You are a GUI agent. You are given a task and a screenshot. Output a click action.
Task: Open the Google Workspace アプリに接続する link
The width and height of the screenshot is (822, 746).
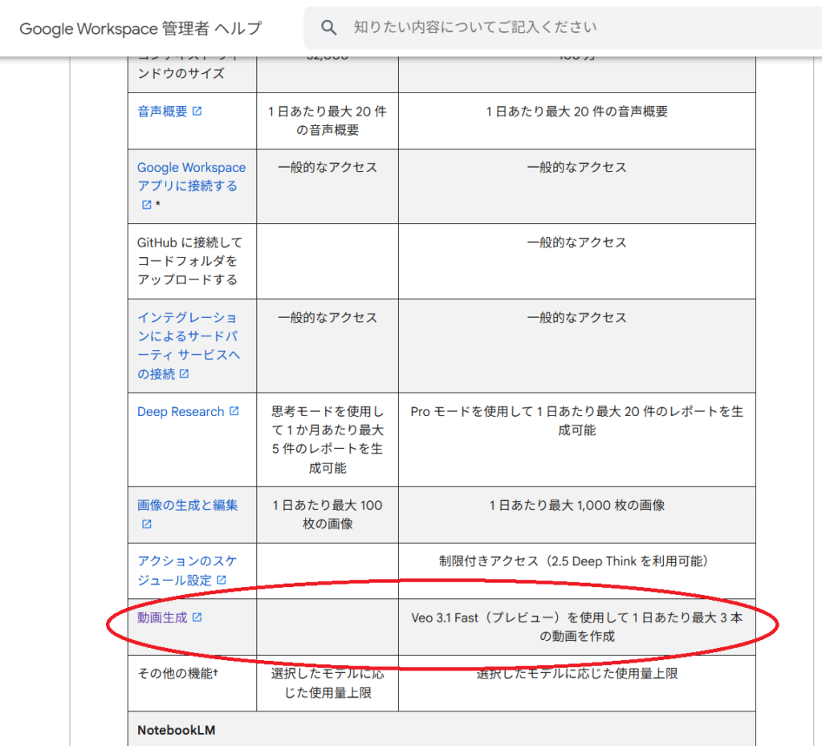tap(191, 177)
